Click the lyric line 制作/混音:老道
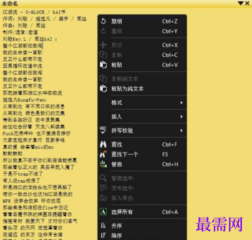 21,32
